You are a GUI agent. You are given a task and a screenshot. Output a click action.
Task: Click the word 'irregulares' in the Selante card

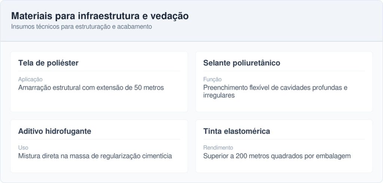219,96
